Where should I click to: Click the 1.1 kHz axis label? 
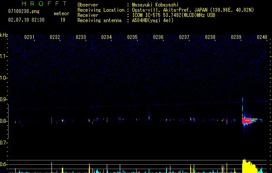(3, 56)
